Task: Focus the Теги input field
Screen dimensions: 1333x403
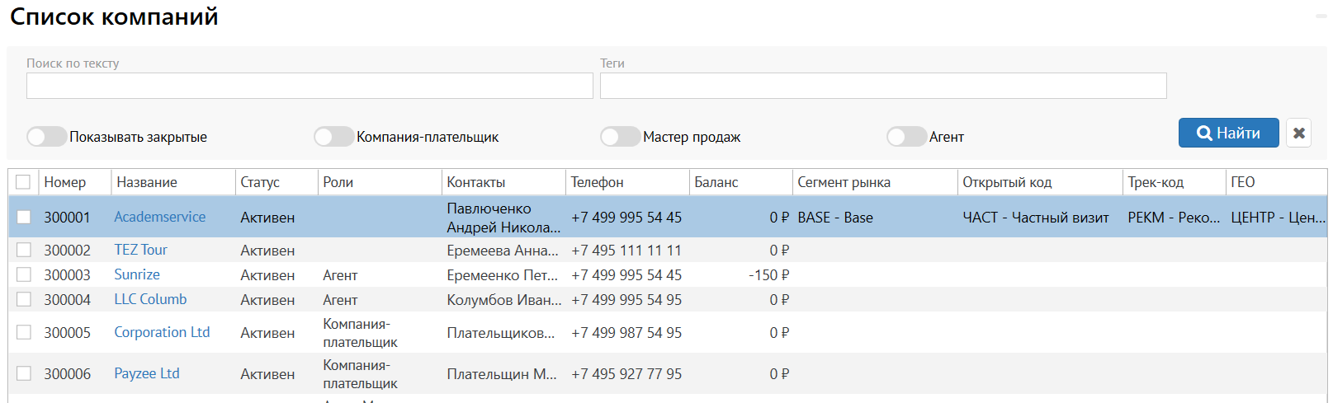Action: click(882, 86)
